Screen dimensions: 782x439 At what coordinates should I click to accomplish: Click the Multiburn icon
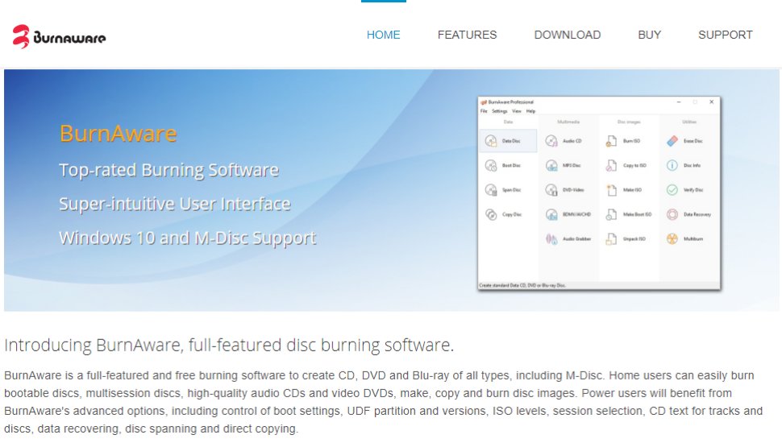(x=672, y=239)
